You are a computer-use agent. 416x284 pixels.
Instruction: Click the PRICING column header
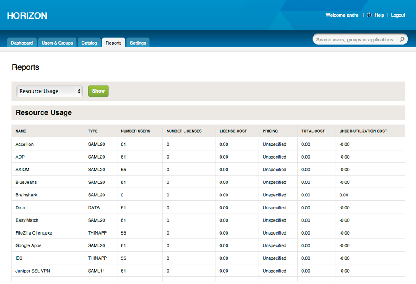click(270, 131)
